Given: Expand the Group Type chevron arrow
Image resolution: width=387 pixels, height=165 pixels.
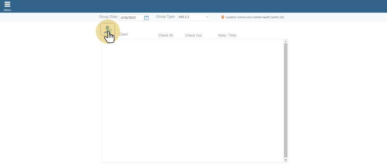Looking at the screenshot, I should click(207, 17).
